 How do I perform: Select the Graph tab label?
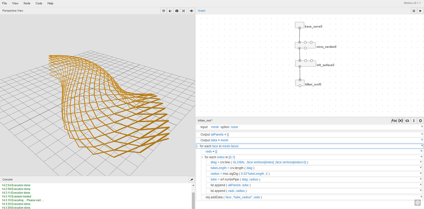coord(202,11)
